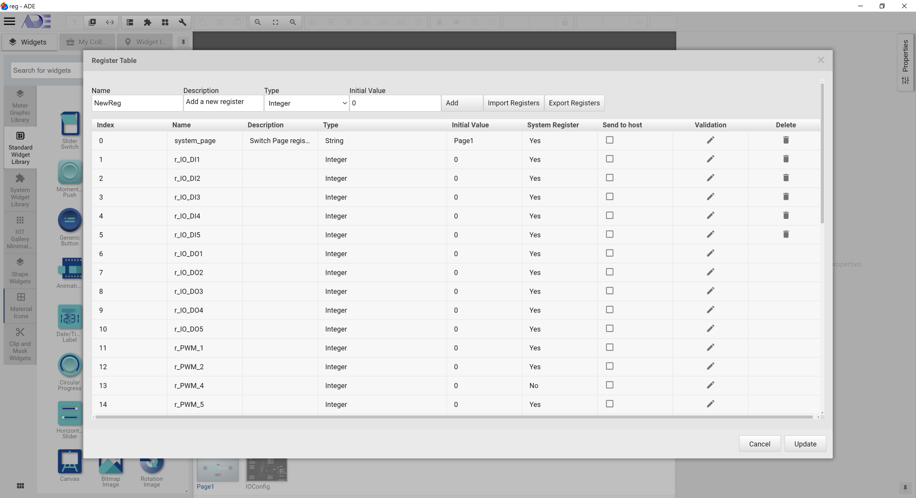916x498 pixels.
Task: Open the Properties side panel
Action: [x=905, y=62]
